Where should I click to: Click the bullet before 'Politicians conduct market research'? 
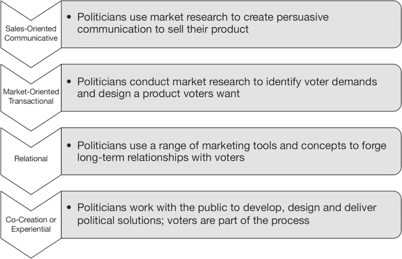(x=69, y=81)
